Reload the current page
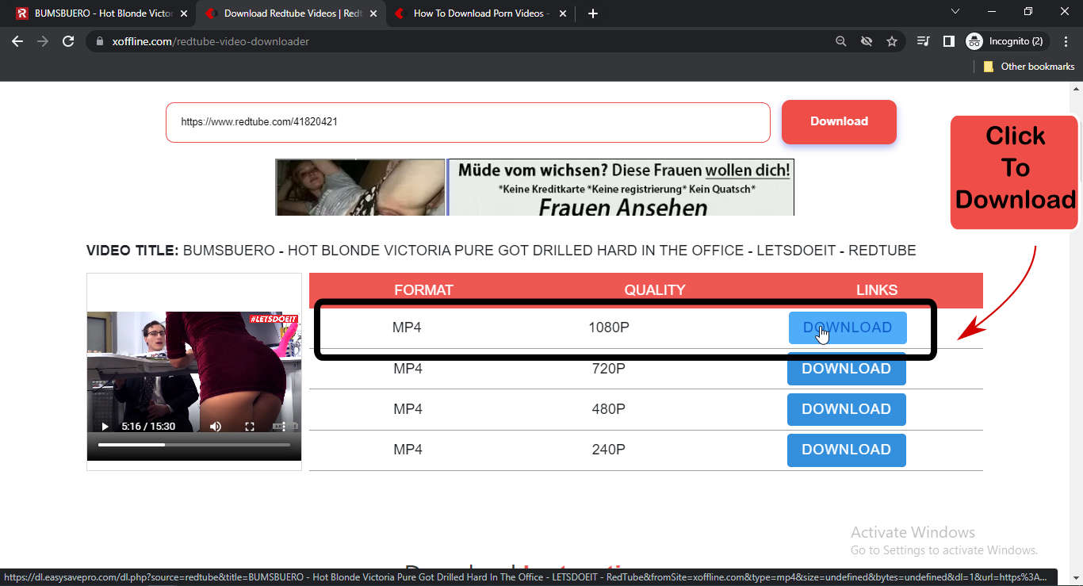 [x=68, y=41]
